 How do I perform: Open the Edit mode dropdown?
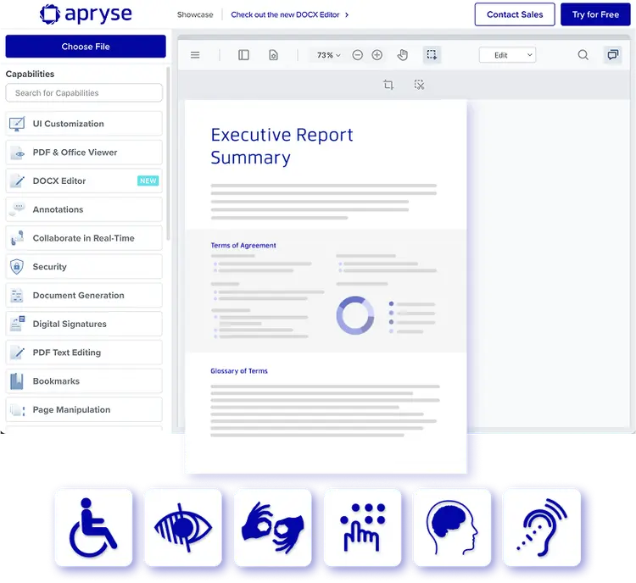pos(507,55)
